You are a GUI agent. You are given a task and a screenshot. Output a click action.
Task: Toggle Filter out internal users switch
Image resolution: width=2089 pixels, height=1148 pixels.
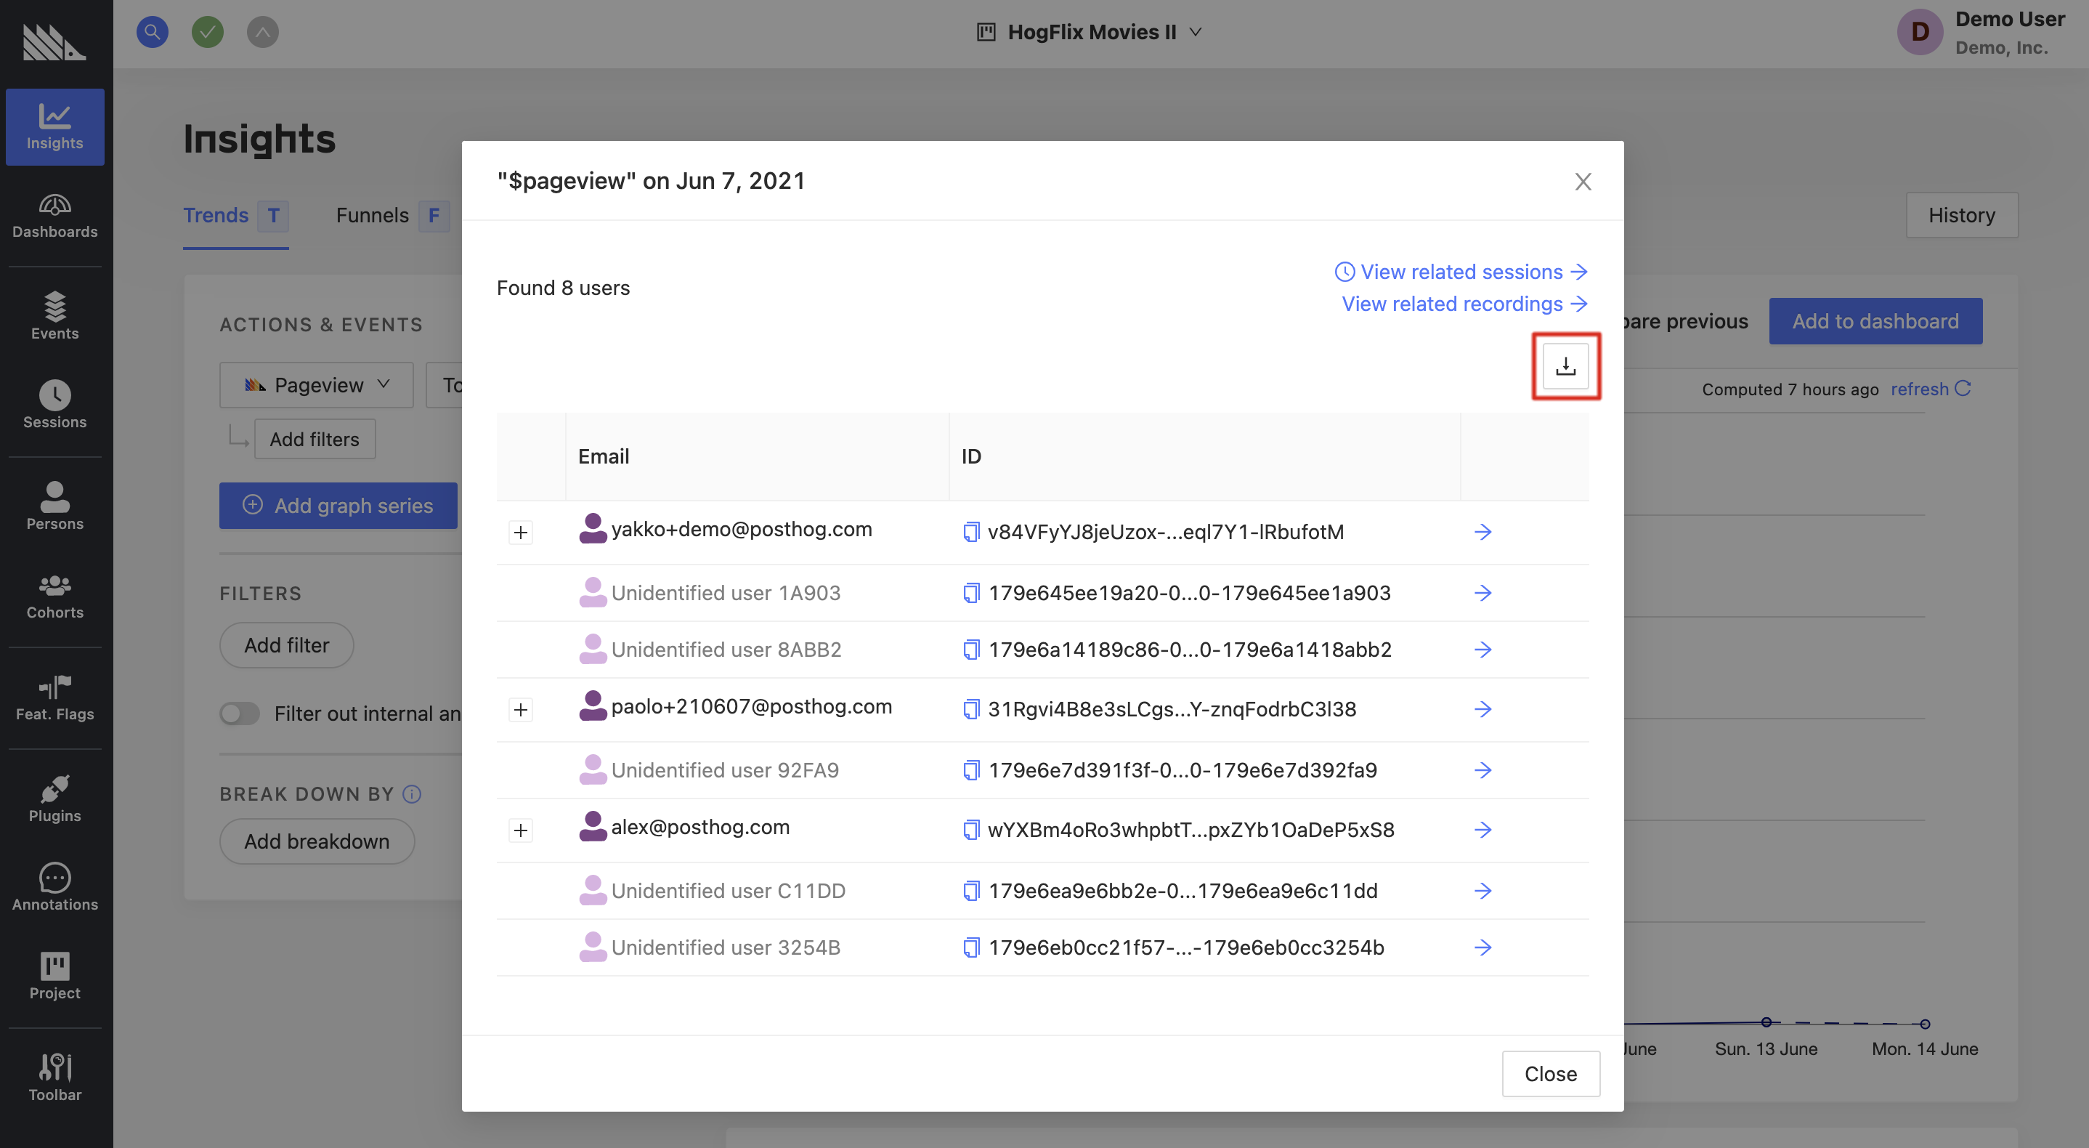point(239,713)
